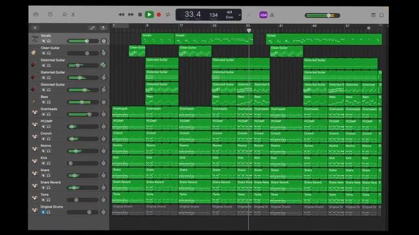This screenshot has height=235, width=419.
Task: Toggle the metronome button
Action: 272,15
